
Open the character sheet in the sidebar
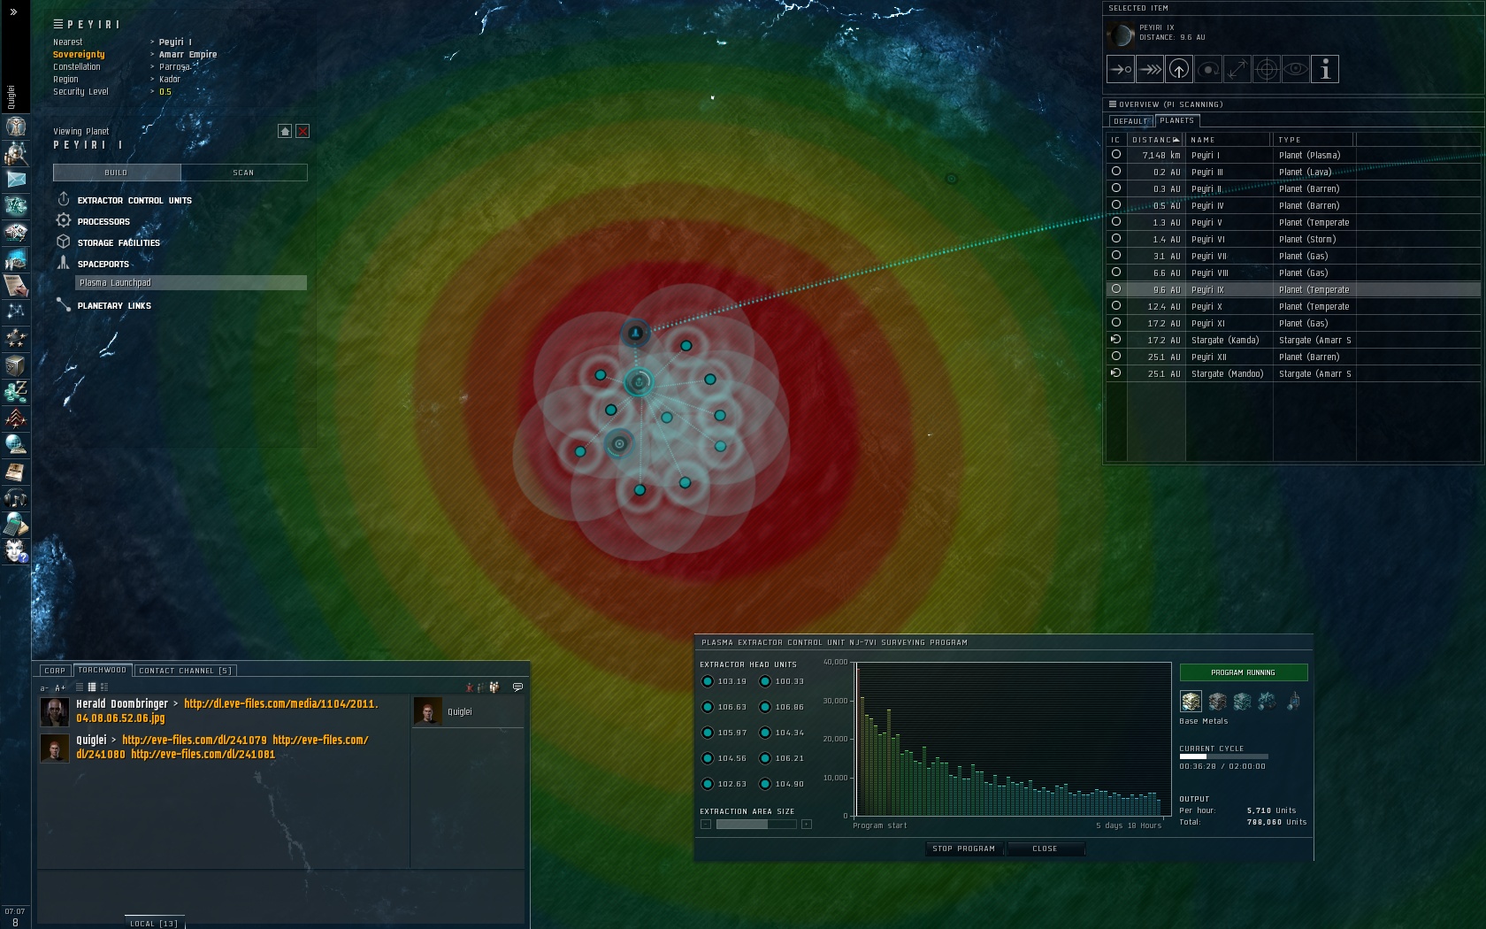coord(15,127)
